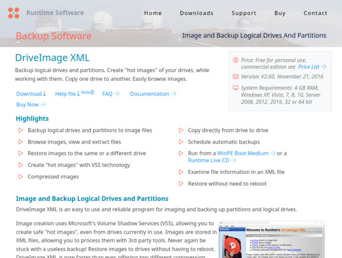Open the WinPE Boot Medium link
The width and height of the screenshot is (342, 258).
click(x=243, y=154)
